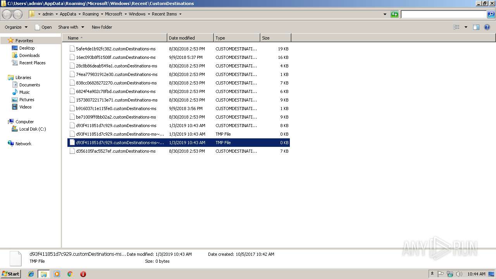Select file 28c8b86deab549a1.customDestinations-ms

tap(179, 66)
